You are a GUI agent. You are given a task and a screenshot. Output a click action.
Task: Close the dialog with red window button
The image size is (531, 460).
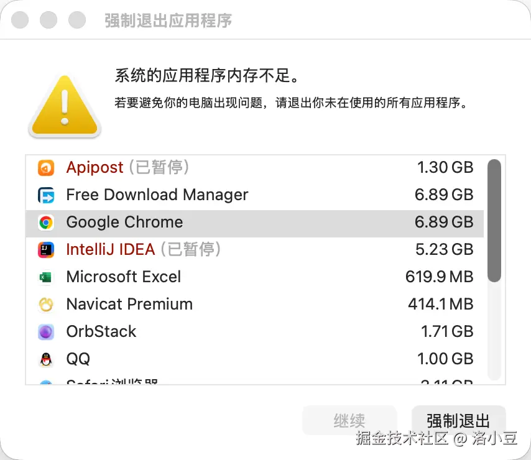pos(20,20)
